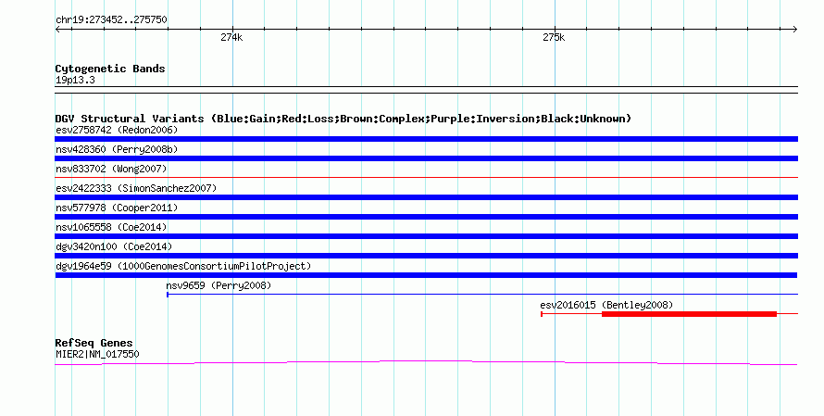824x416 pixels.
Task: Select esv2758742 (Redon2006) variant label
Action: 117,130
